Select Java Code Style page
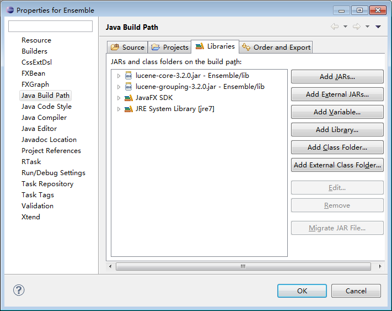Image resolution: width=392 pixels, height=311 pixels. [46, 107]
